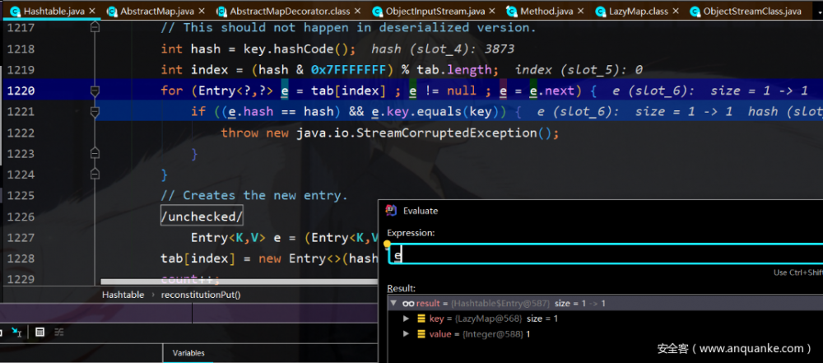Close the ObjectInputStream.java tab
The height and width of the screenshot is (363, 823).
tap(494, 11)
